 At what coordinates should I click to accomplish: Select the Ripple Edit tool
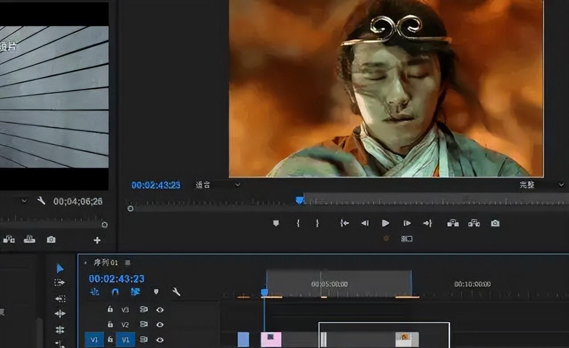pyautogui.click(x=60, y=314)
